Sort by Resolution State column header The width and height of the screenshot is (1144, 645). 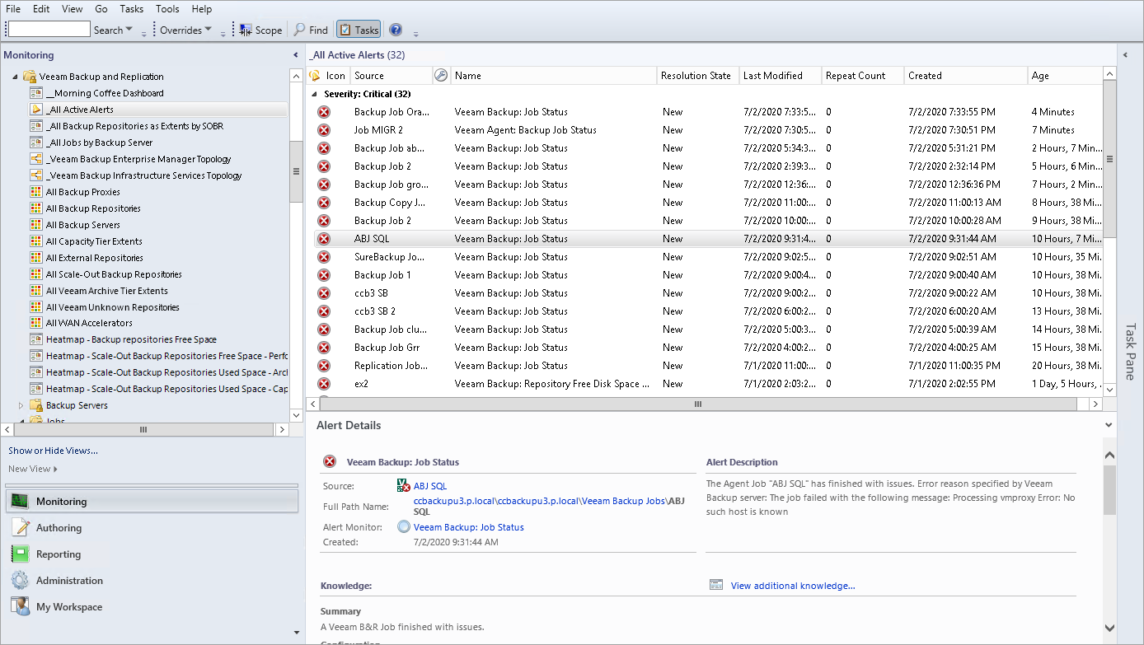click(697, 76)
